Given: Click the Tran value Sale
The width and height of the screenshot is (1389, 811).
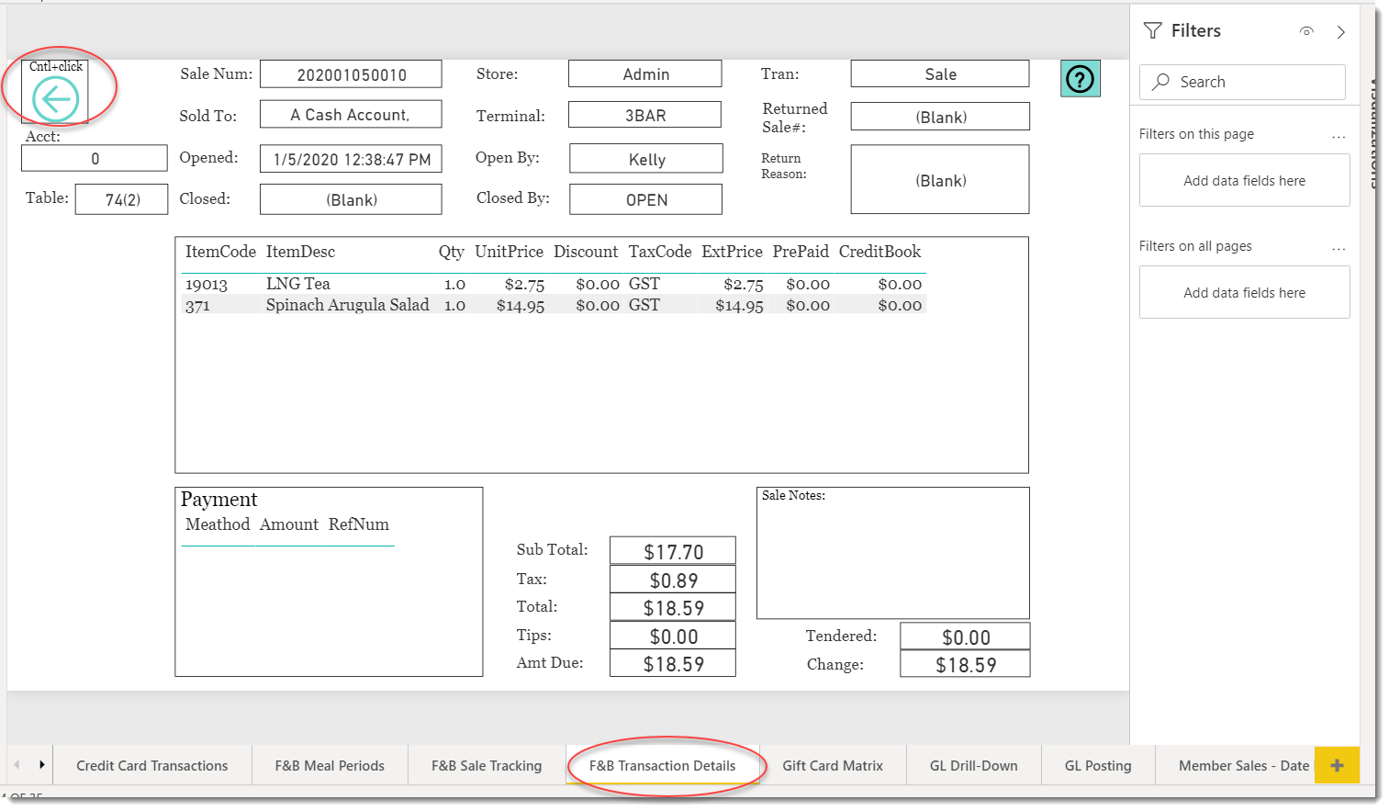Looking at the screenshot, I should click(x=940, y=74).
